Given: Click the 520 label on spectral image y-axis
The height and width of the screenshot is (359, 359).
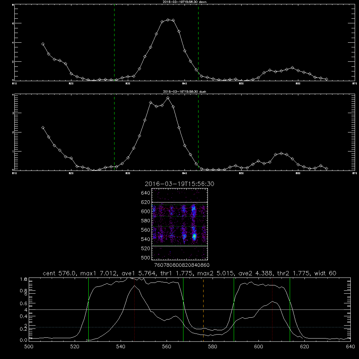Looking at the screenshot, I should [x=146, y=248].
